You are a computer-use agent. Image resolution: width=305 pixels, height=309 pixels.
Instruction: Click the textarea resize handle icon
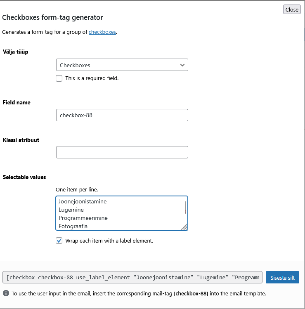pyautogui.click(x=184, y=226)
